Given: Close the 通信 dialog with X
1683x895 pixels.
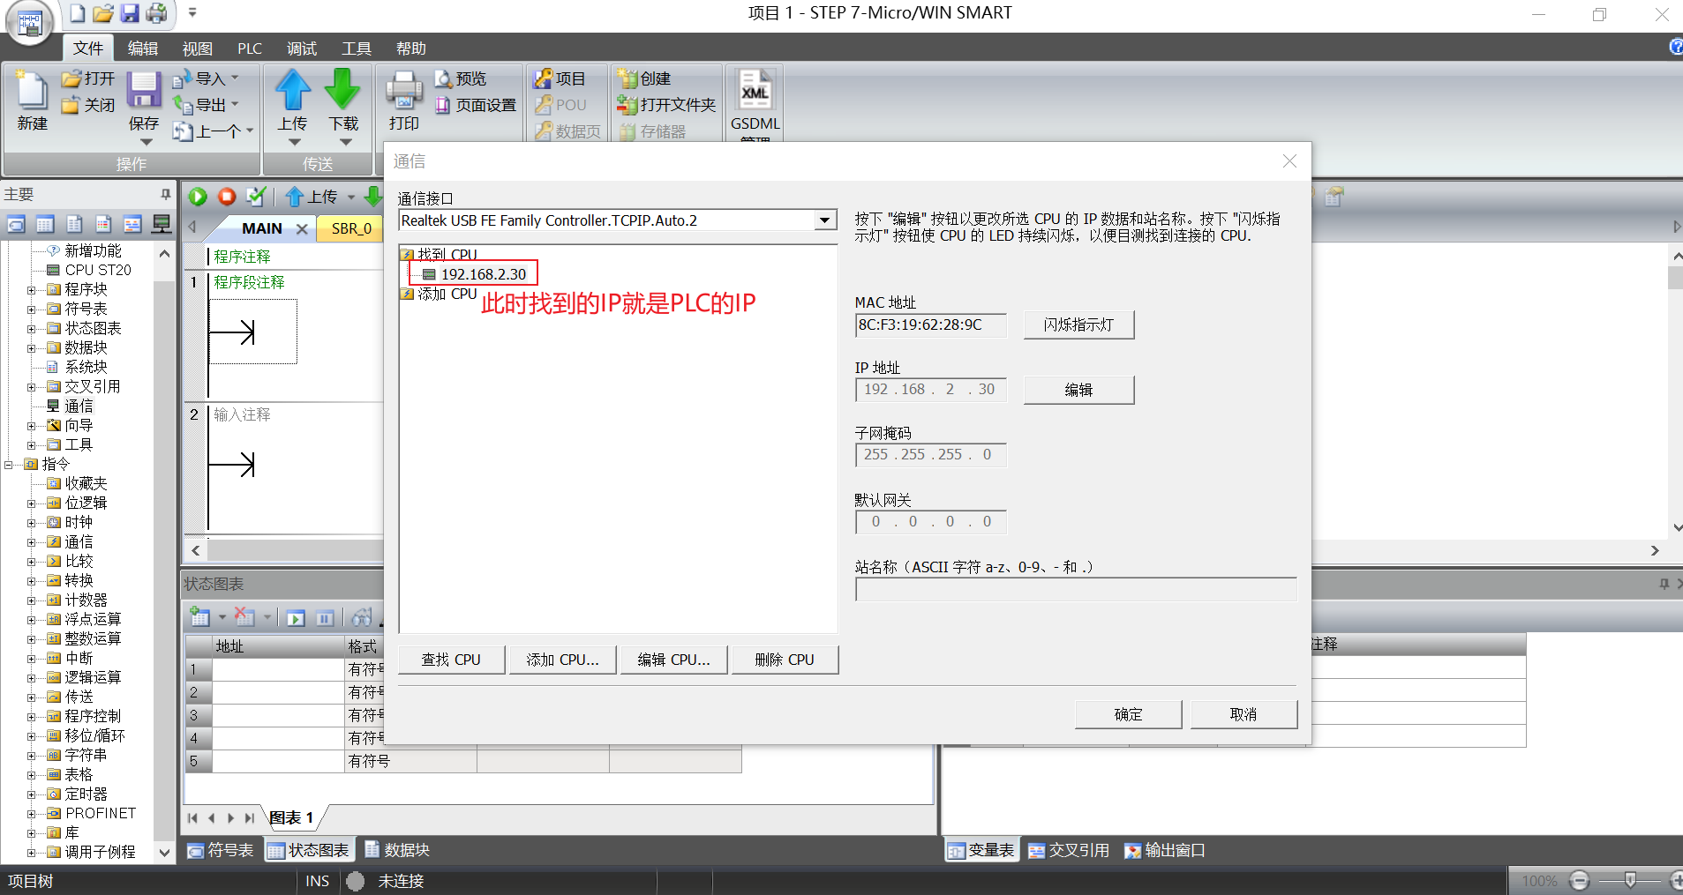Looking at the screenshot, I should pyautogui.click(x=1289, y=161).
